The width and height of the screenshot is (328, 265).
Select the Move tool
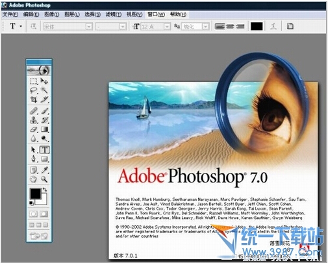(x=44, y=81)
